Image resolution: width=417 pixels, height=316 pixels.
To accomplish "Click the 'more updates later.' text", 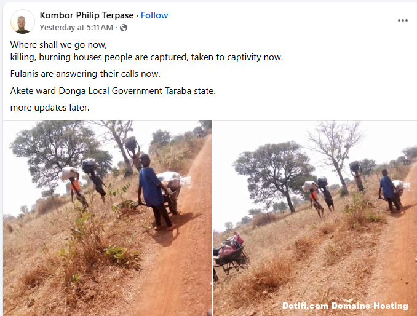I will pyautogui.click(x=50, y=108).
